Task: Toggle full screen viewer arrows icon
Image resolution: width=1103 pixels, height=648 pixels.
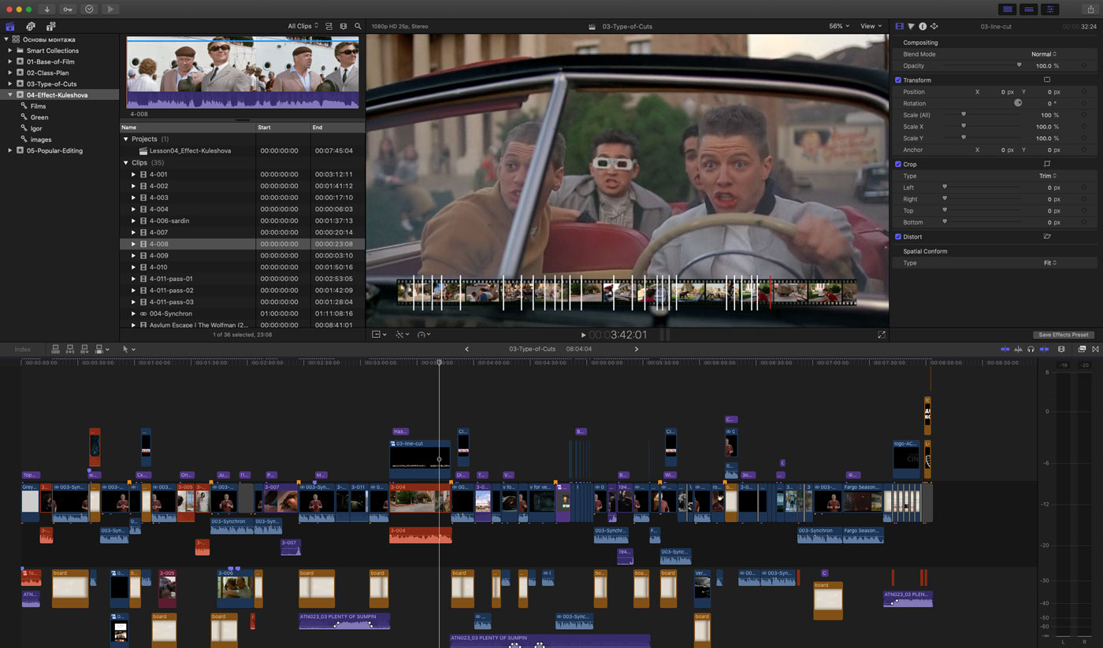Action: [881, 335]
